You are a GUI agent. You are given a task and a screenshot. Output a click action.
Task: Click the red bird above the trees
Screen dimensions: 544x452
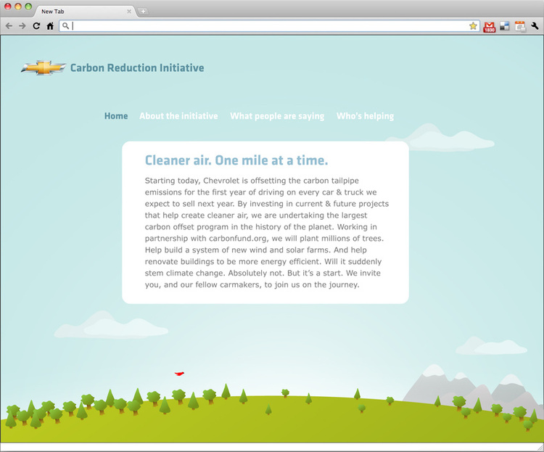coord(179,374)
